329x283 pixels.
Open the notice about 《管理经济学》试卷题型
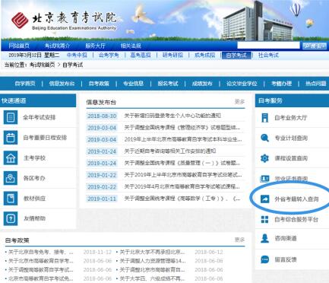point(182,128)
